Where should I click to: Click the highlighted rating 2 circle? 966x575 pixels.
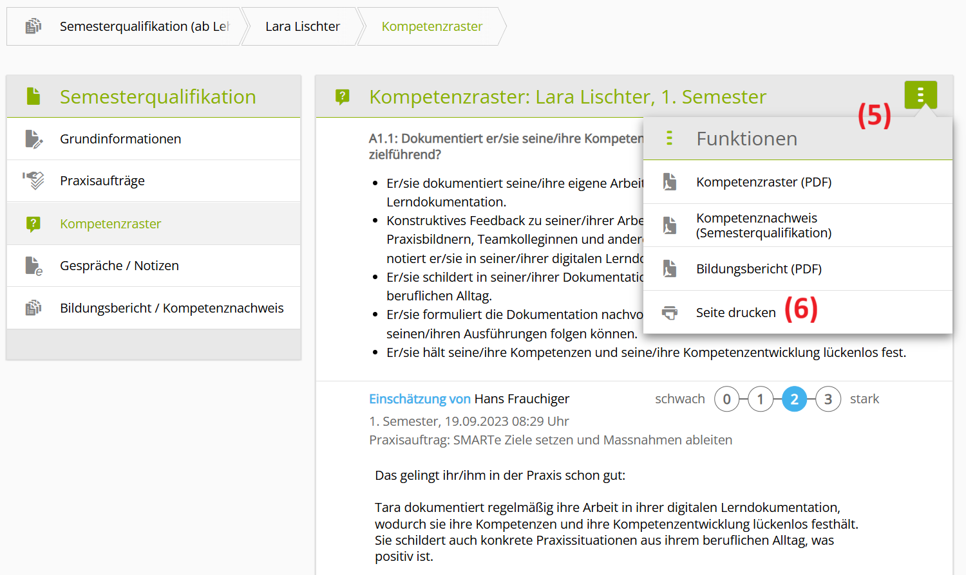(x=794, y=399)
